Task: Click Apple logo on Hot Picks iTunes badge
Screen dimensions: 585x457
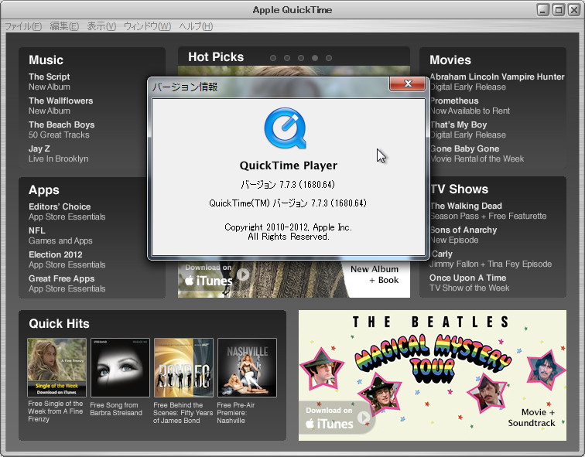Action: point(189,281)
